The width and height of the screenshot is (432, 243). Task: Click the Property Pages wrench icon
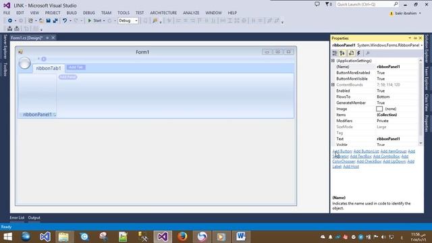(x=367, y=53)
